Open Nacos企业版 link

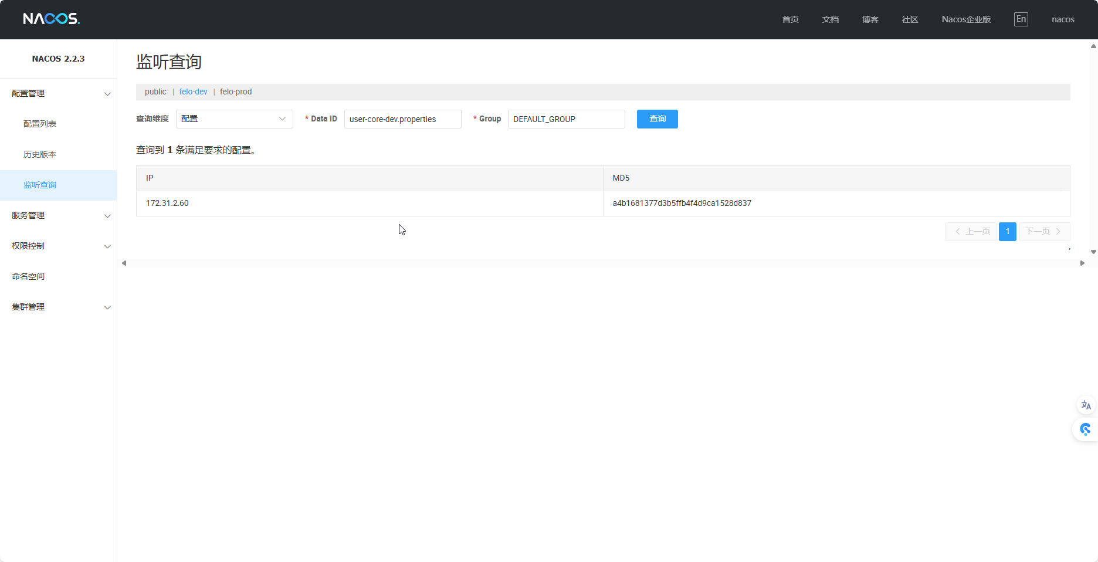tap(966, 19)
